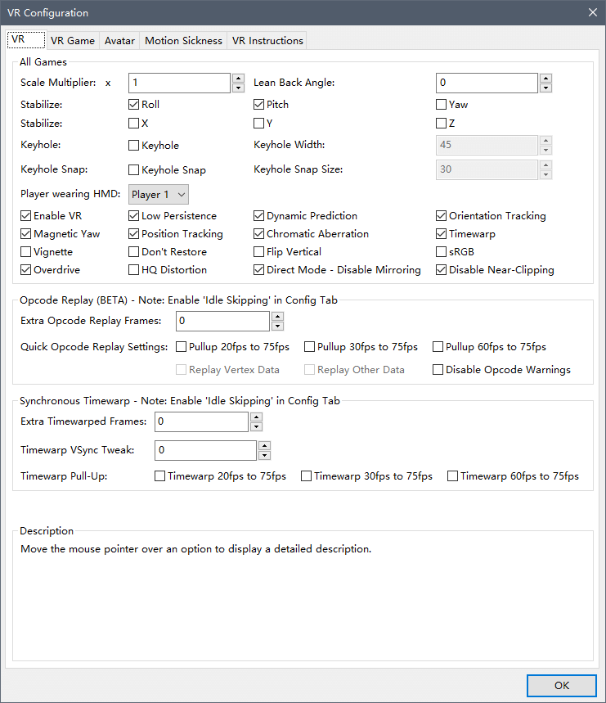Increase Scale Multiplier with up arrow
Screen dimensions: 606x703
click(x=238, y=78)
